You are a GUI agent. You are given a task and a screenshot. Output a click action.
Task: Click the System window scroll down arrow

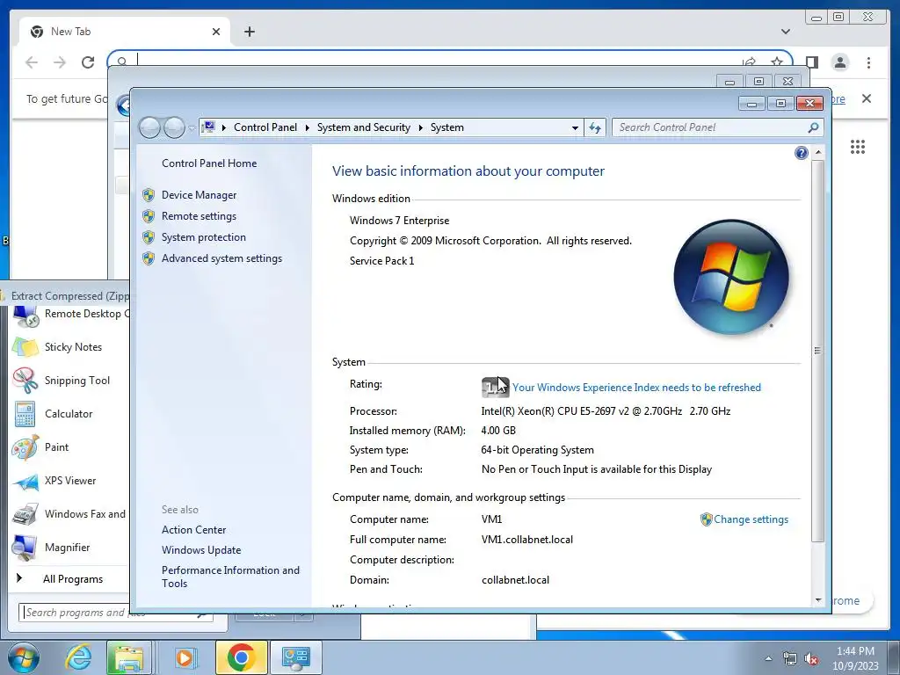pos(818,600)
